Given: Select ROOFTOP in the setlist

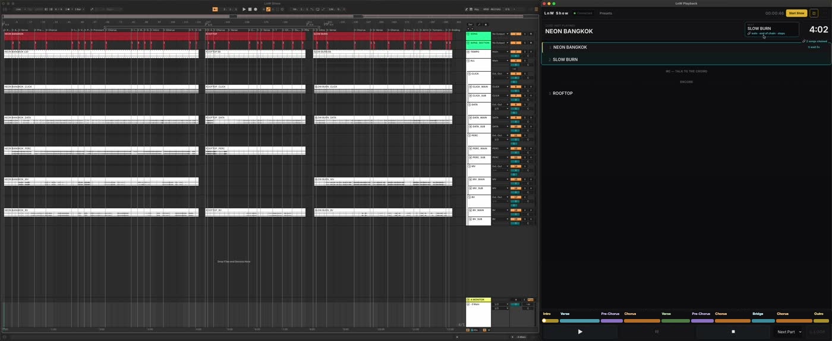Looking at the screenshot, I should pos(686,93).
